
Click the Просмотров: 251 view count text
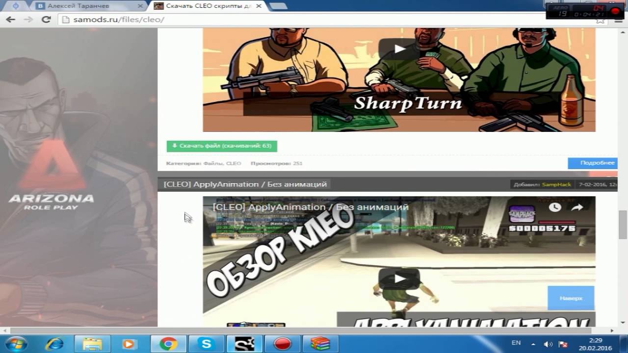[x=276, y=163]
